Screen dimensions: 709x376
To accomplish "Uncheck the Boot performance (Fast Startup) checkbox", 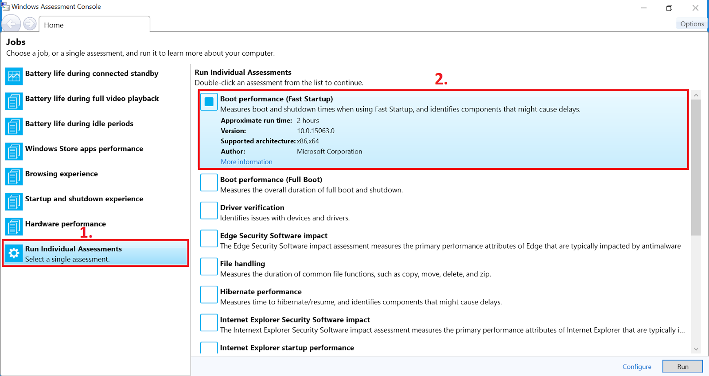I will [209, 101].
